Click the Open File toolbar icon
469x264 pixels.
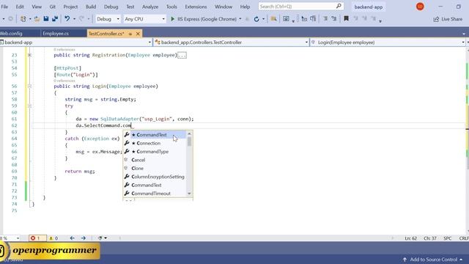[x=37, y=19]
